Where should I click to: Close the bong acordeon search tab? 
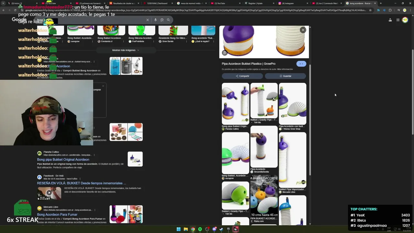tap(375, 3)
